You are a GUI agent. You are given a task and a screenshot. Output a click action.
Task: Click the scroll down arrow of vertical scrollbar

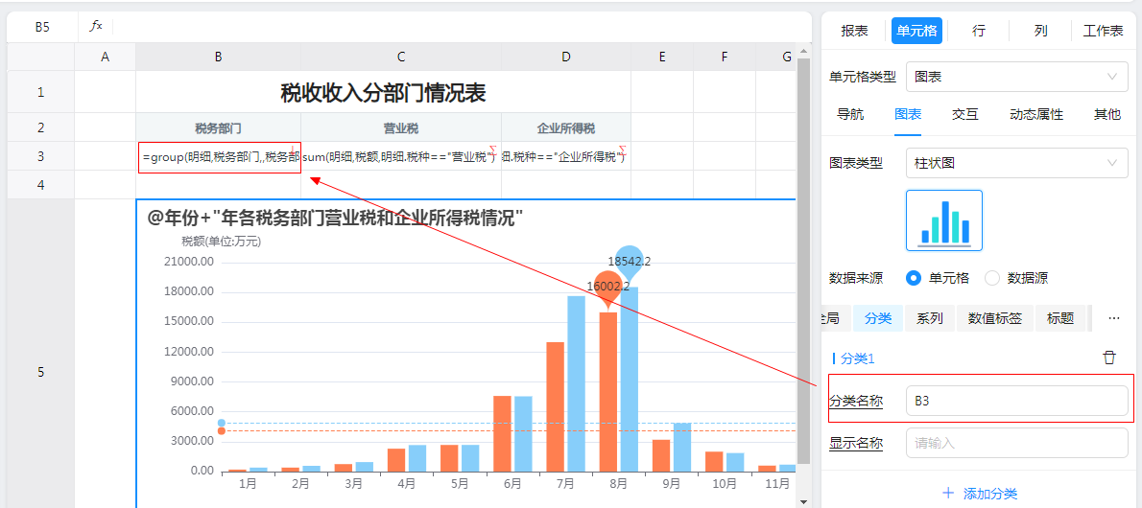click(x=804, y=498)
